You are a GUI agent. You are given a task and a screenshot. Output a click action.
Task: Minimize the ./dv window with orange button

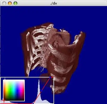(x=10, y=3)
